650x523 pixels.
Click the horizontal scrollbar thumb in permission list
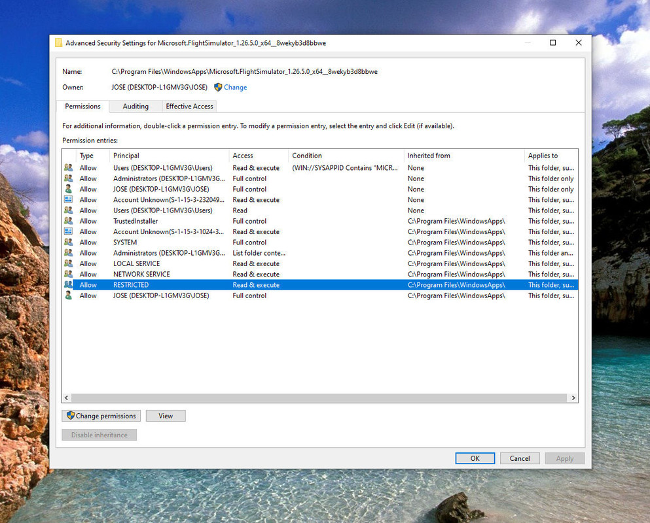click(x=319, y=398)
